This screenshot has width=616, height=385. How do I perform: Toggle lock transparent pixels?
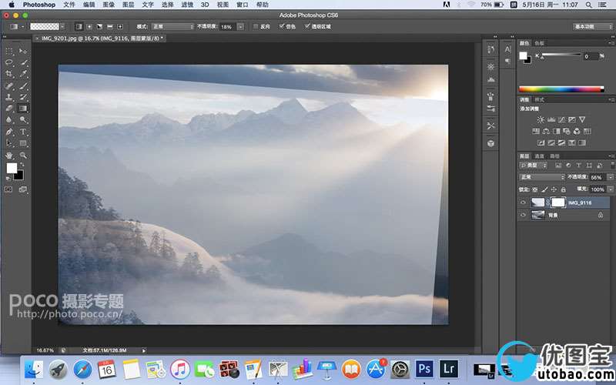pyautogui.click(x=535, y=189)
